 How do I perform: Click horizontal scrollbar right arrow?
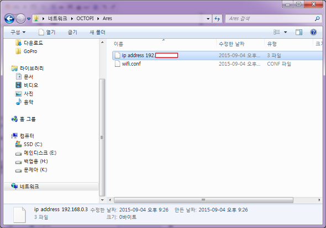click(319, 200)
